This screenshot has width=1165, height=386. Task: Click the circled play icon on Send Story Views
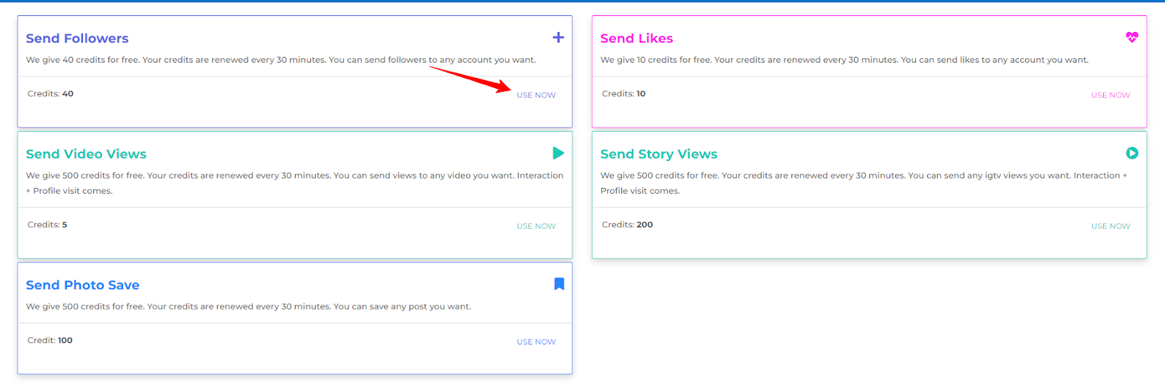tap(1132, 153)
